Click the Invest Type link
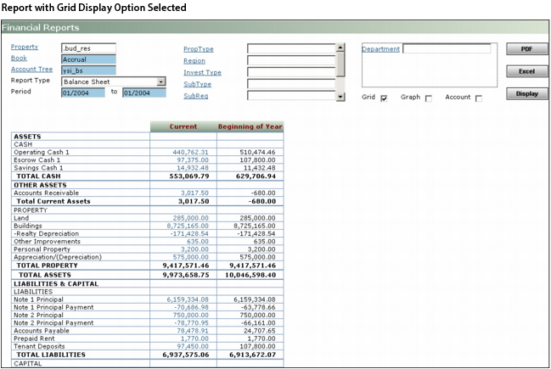The width and height of the screenshot is (551, 369). [x=202, y=73]
